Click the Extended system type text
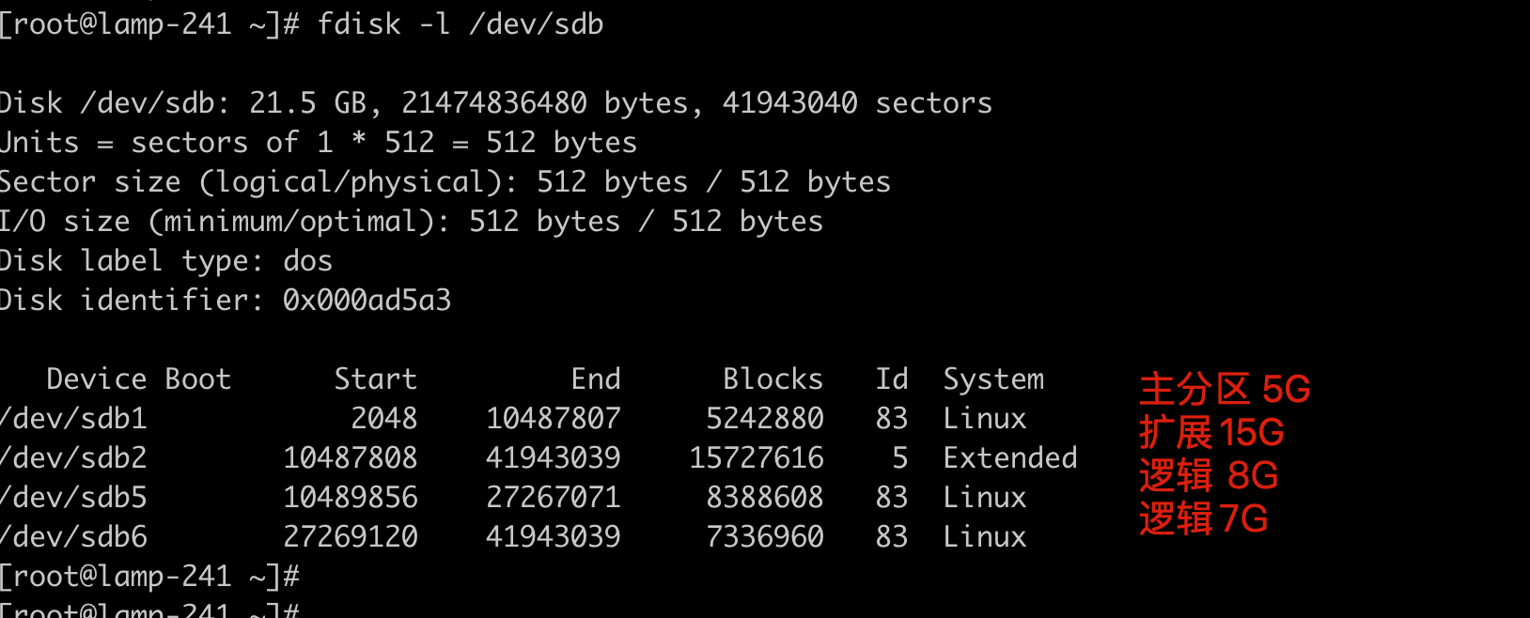Image resolution: width=1530 pixels, height=618 pixels. point(1010,457)
